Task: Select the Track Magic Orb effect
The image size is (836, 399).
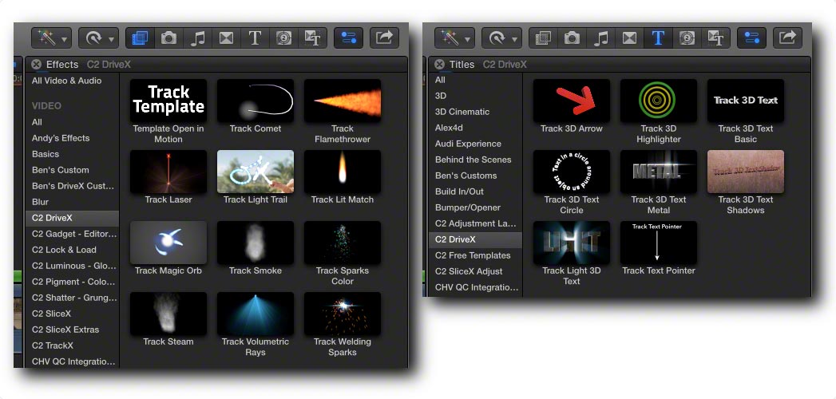Action: click(x=168, y=242)
